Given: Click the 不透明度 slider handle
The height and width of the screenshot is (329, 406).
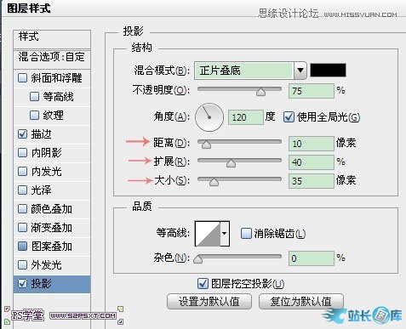Looking at the screenshot, I should tap(260, 92).
